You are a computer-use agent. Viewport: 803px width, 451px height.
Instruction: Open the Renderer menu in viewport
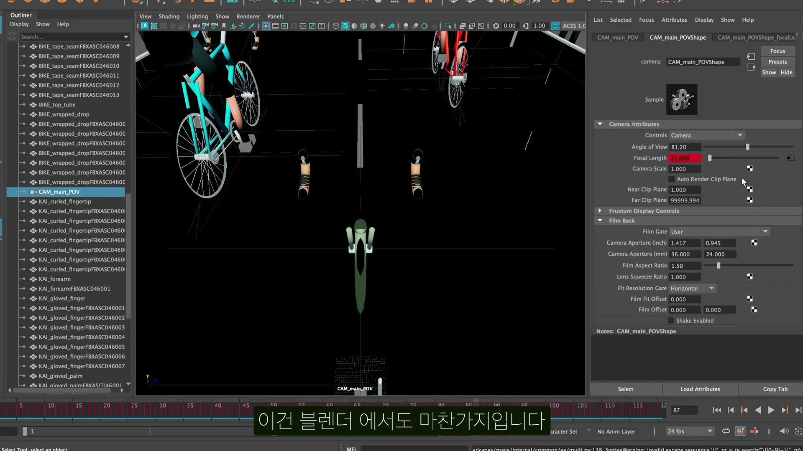(x=248, y=16)
